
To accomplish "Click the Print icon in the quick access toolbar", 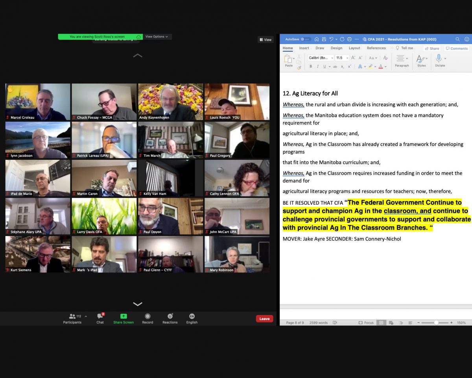I will point(349,39).
